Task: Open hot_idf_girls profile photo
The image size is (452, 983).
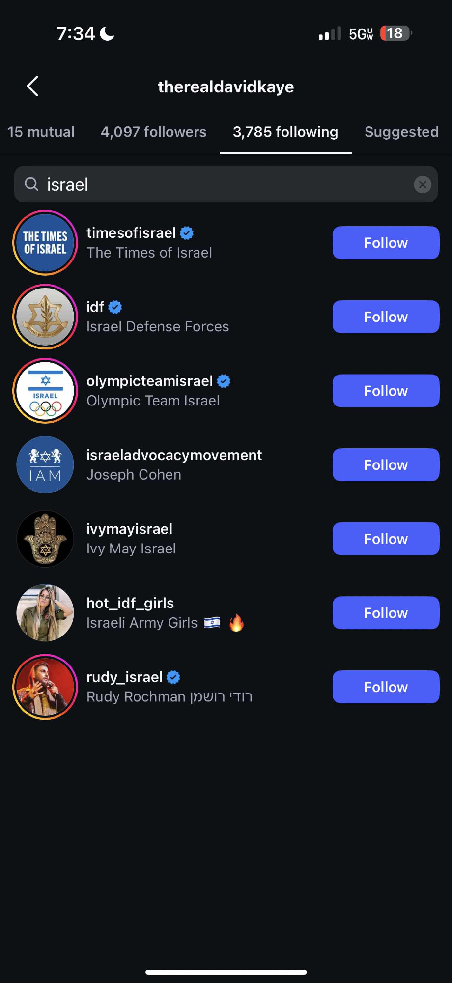Action: coord(45,613)
